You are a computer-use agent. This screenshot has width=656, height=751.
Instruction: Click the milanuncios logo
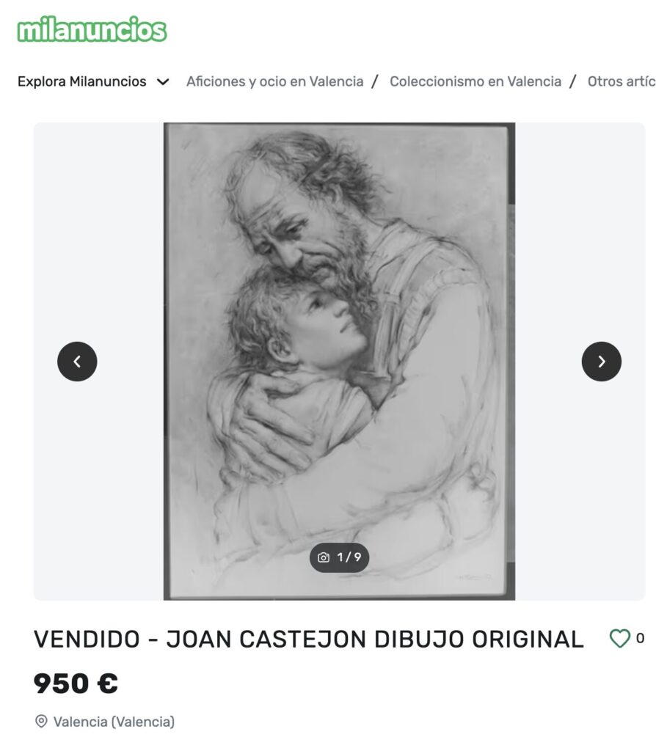pyautogui.click(x=92, y=29)
